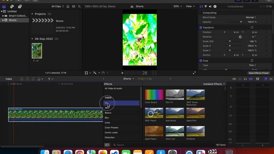Show the Effects browser icon
Viewport: 274px width, 154px height.
point(266,79)
